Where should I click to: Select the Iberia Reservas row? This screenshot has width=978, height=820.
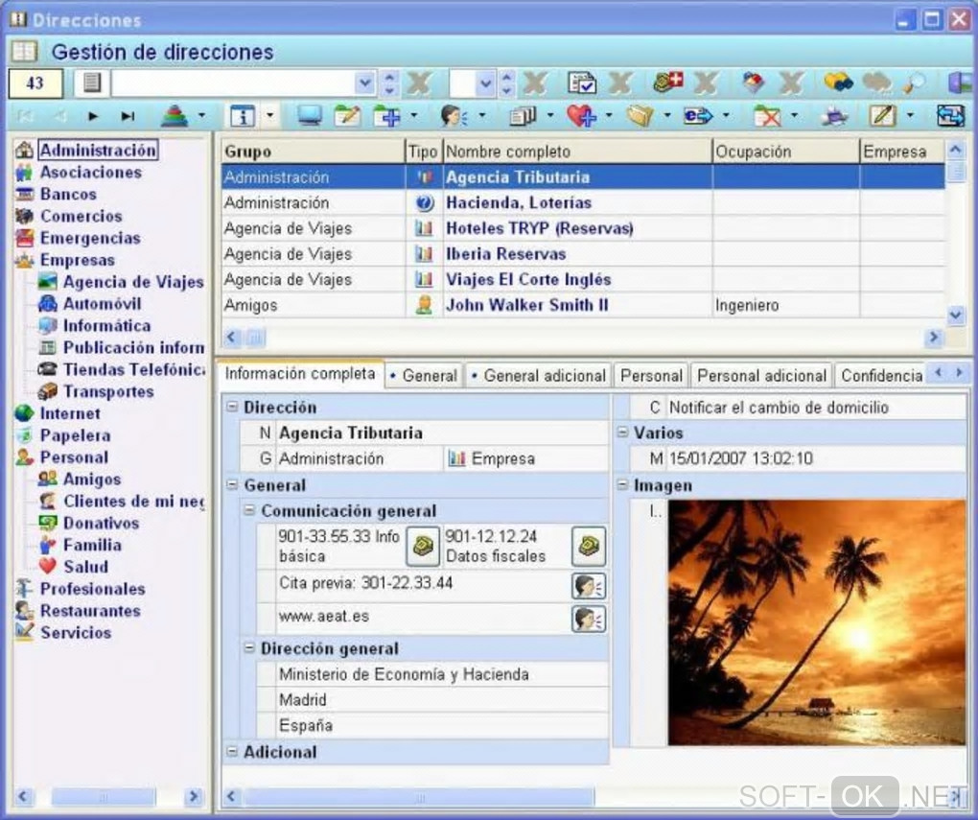[x=583, y=254]
